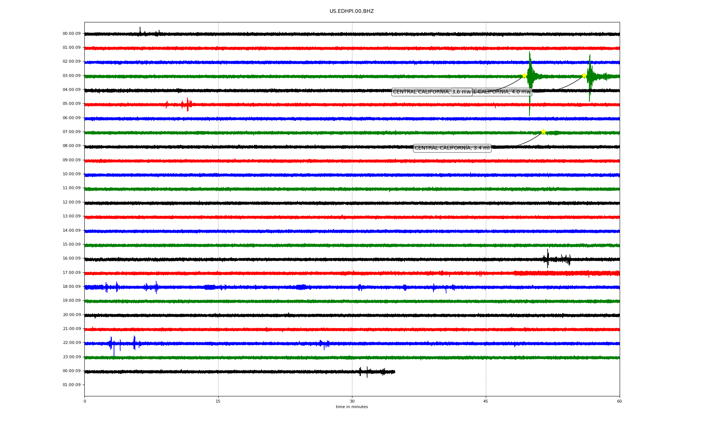Click the 15 tick on x-axis
This screenshot has width=704, height=440.
[218, 401]
